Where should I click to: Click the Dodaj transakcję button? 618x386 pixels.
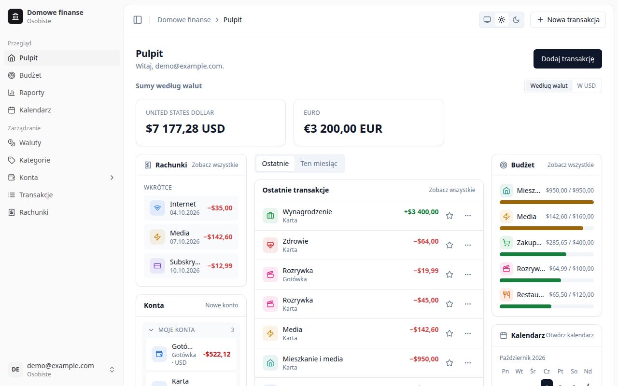[567, 59]
